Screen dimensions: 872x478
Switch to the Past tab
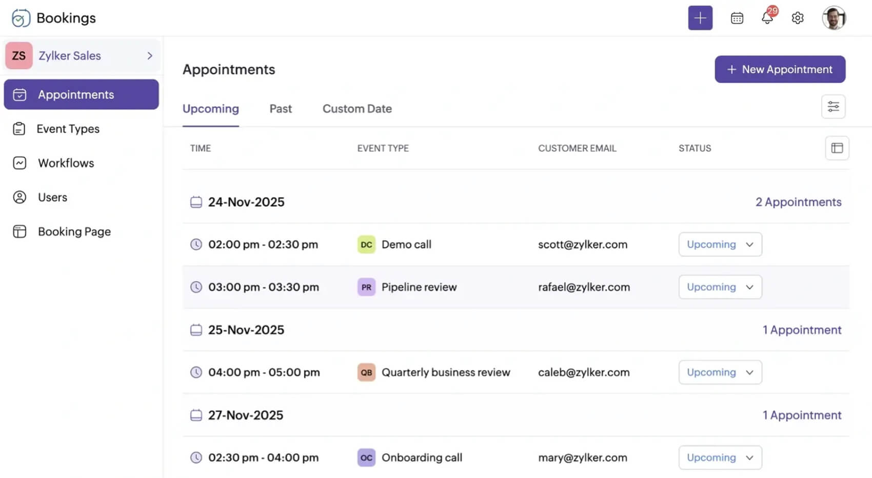tap(281, 109)
